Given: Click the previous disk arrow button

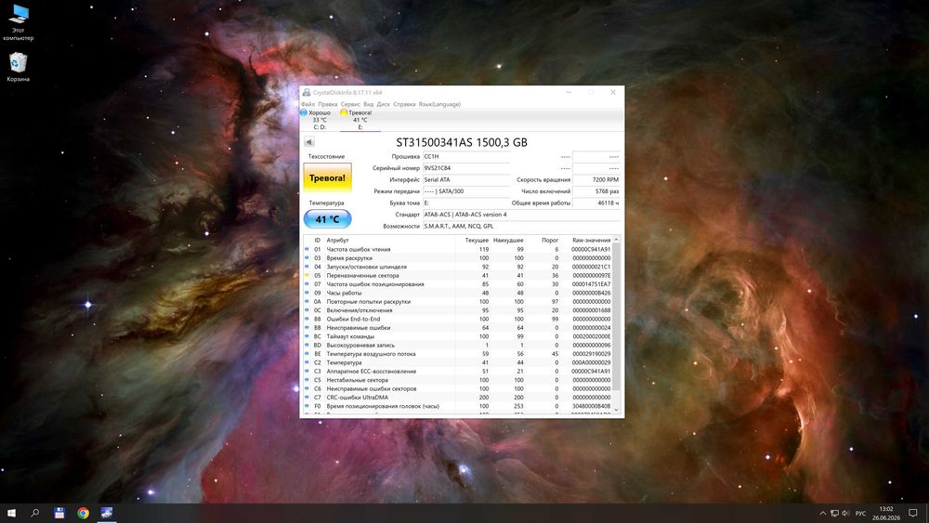Looking at the screenshot, I should point(308,141).
